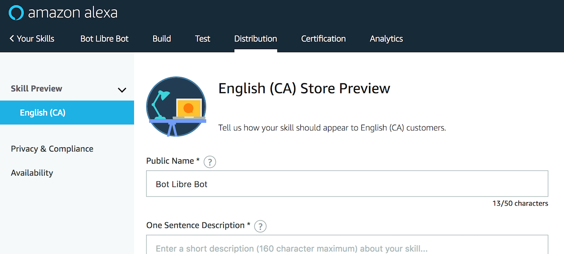Click the store preview desk illustration
The width and height of the screenshot is (564, 254).
coord(176,107)
